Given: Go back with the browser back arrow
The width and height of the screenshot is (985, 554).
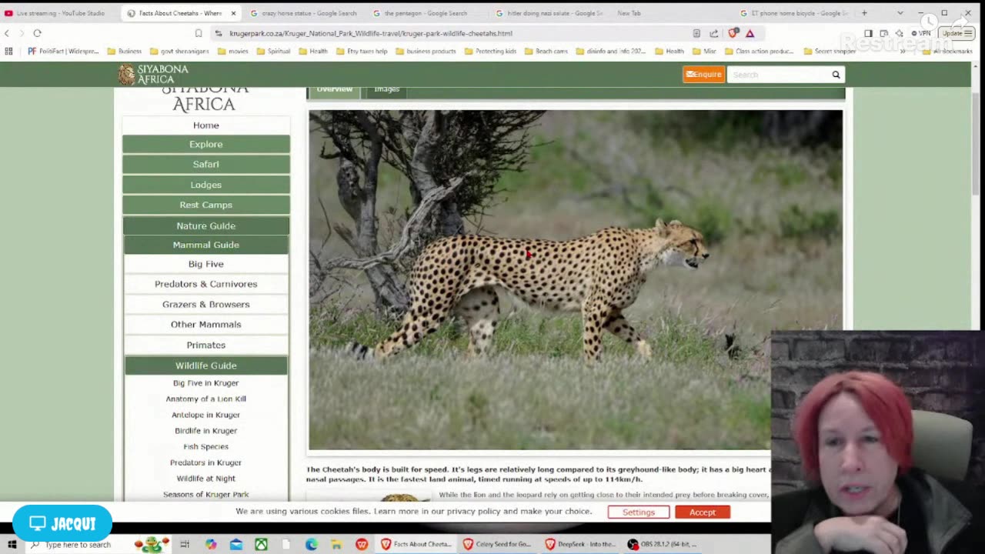Looking at the screenshot, I should [7, 33].
